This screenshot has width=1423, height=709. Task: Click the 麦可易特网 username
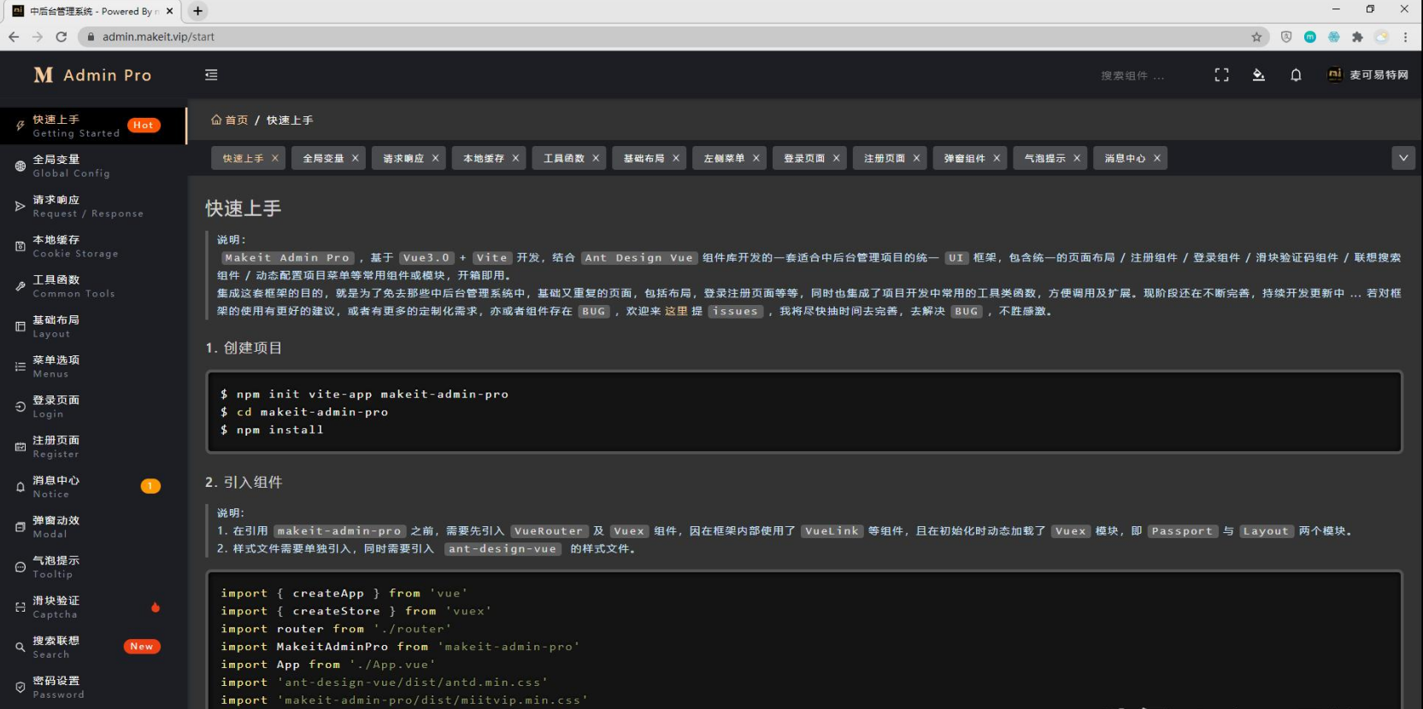(1379, 75)
